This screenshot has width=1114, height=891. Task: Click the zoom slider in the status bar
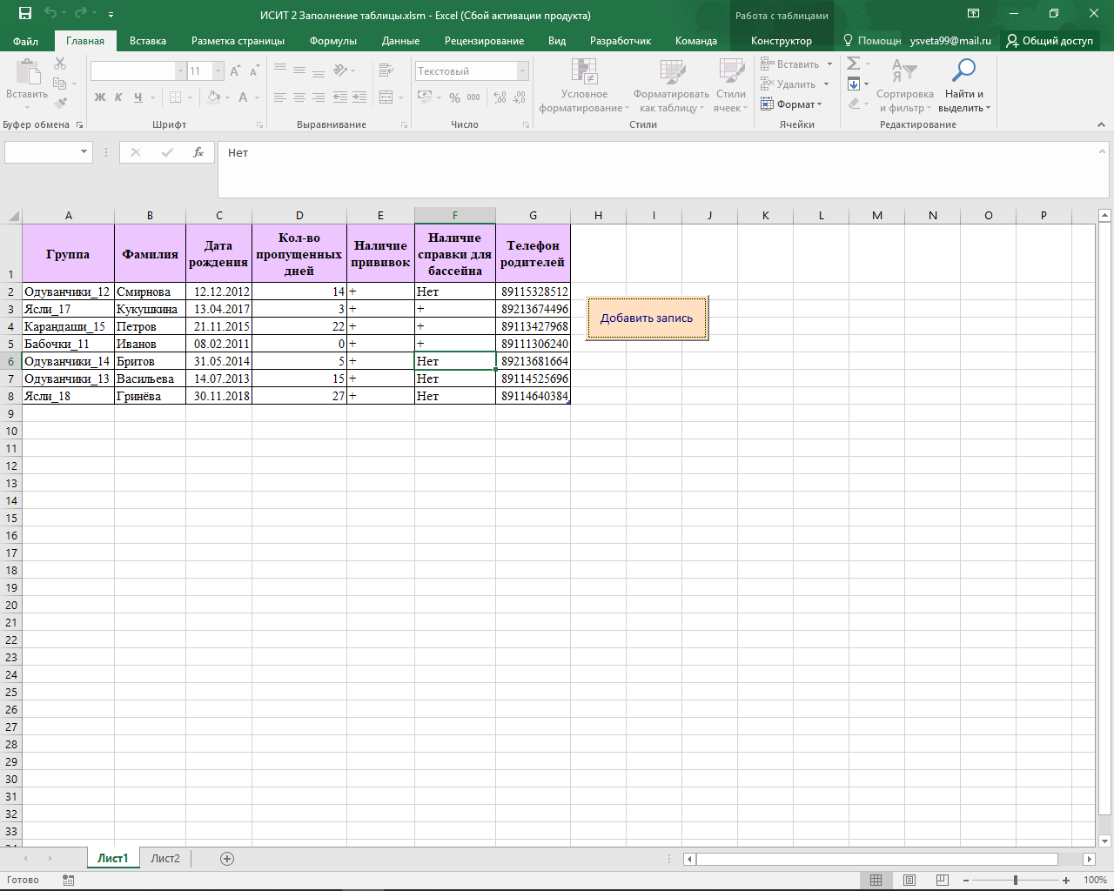(1016, 881)
